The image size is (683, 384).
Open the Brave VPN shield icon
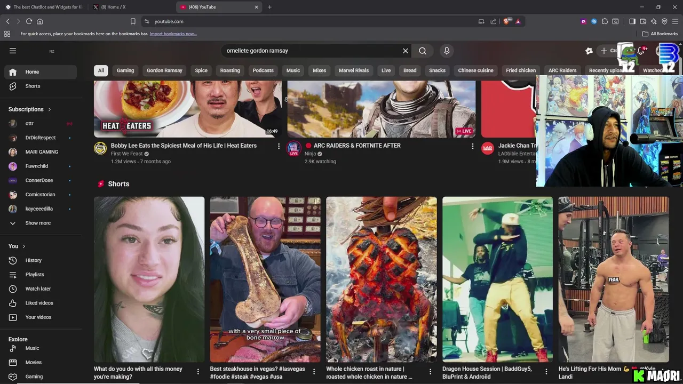tap(664, 21)
